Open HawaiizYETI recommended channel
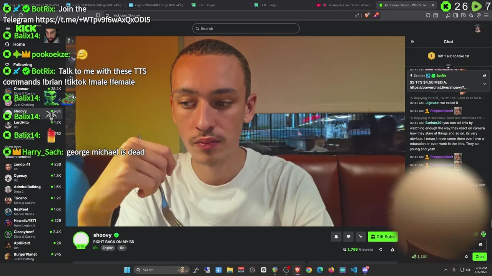This screenshot has width=492, height=276. pyautogui.click(x=33, y=223)
